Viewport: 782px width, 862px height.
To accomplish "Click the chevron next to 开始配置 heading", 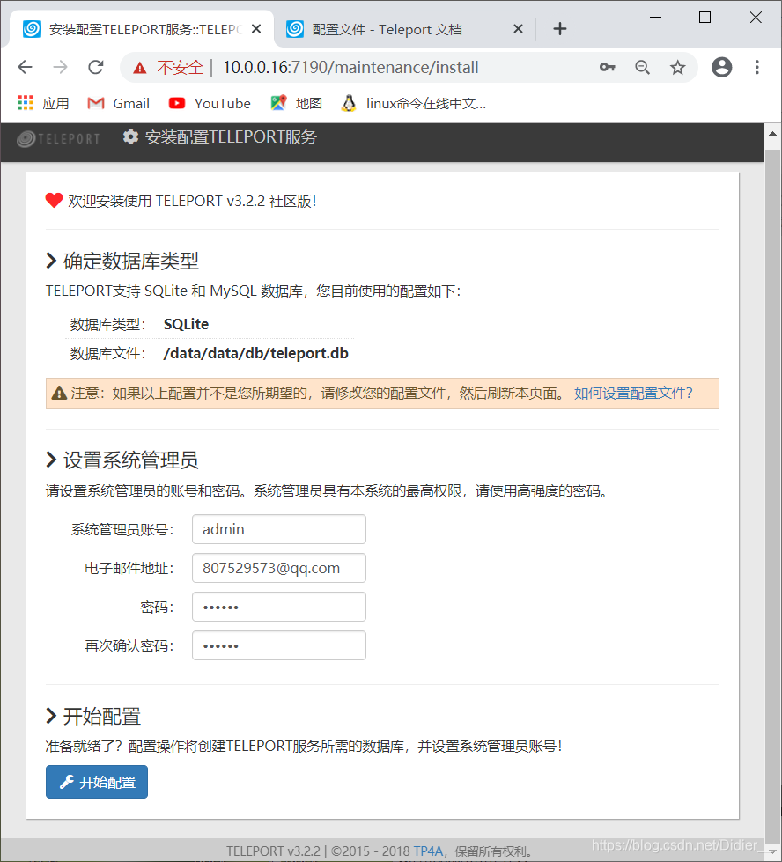I will (x=51, y=716).
